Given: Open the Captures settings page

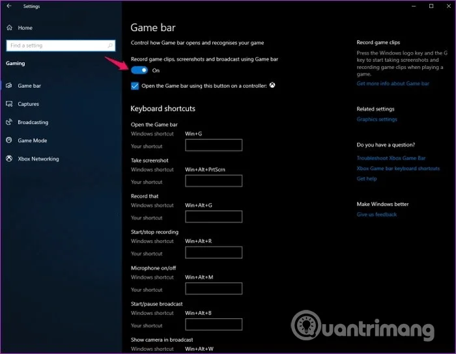Looking at the screenshot, I should (x=28, y=104).
